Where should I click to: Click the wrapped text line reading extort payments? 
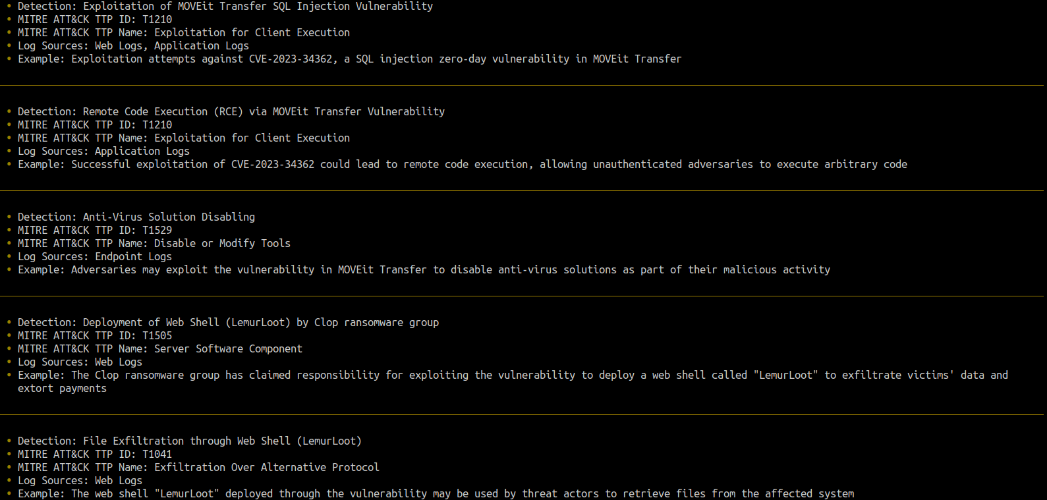[x=62, y=389]
